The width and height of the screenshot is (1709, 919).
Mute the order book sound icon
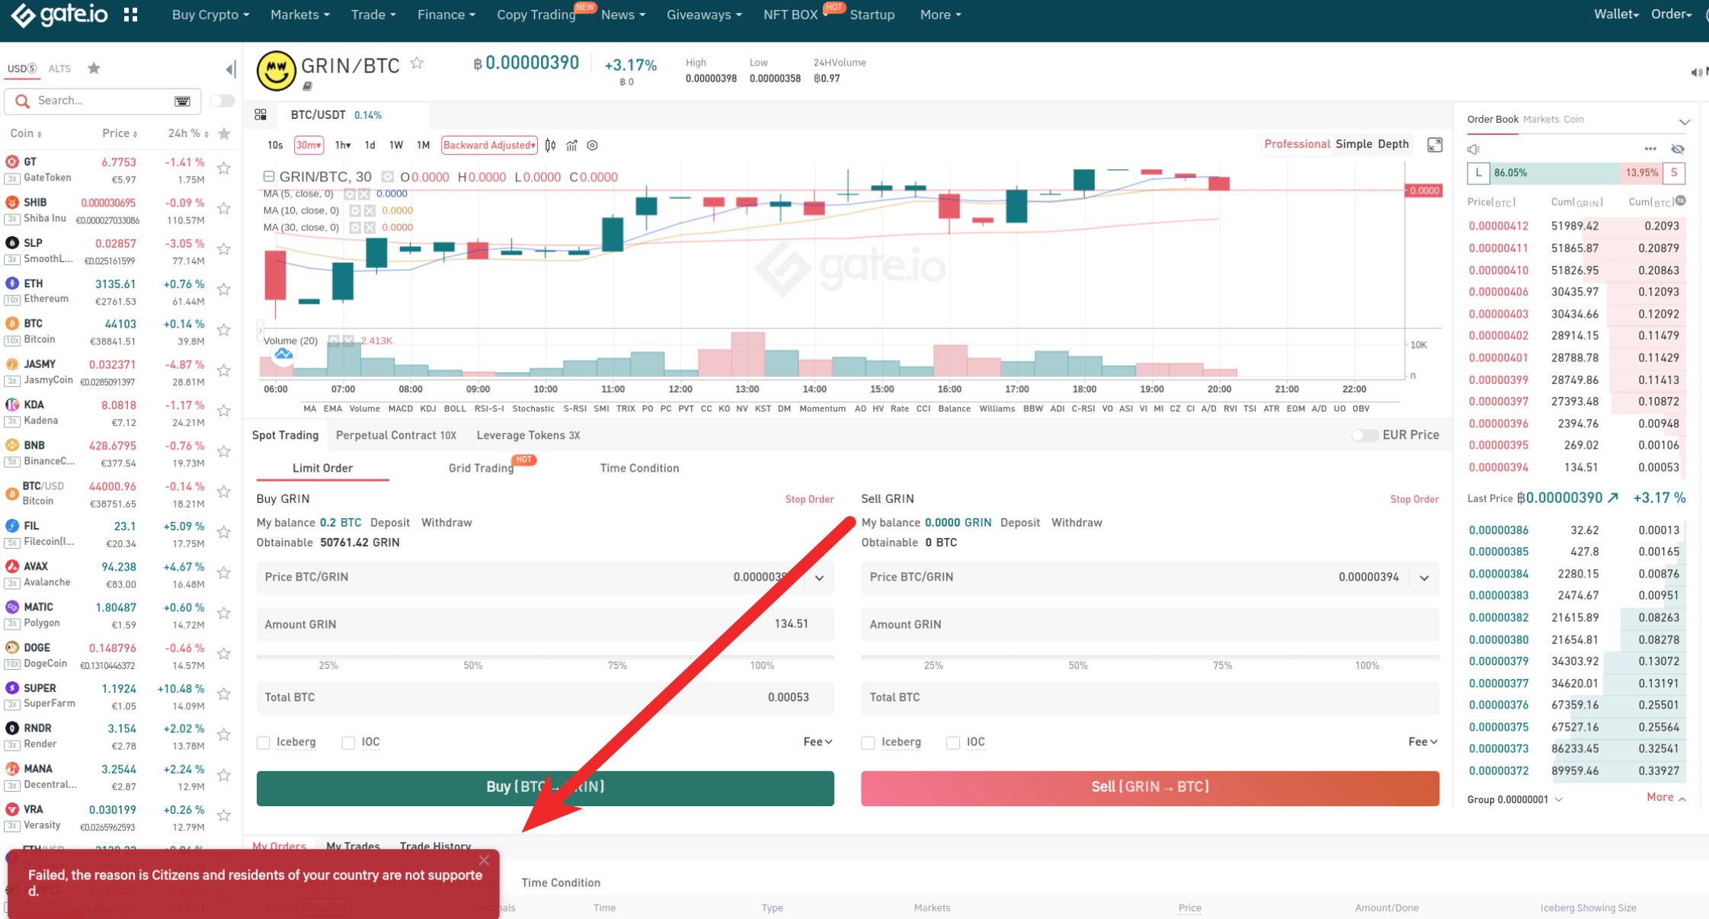(x=1474, y=149)
